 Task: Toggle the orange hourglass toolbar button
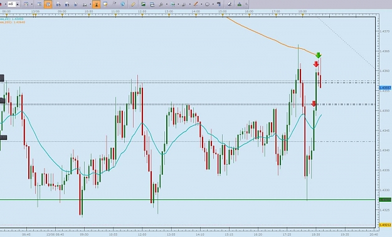96,4
